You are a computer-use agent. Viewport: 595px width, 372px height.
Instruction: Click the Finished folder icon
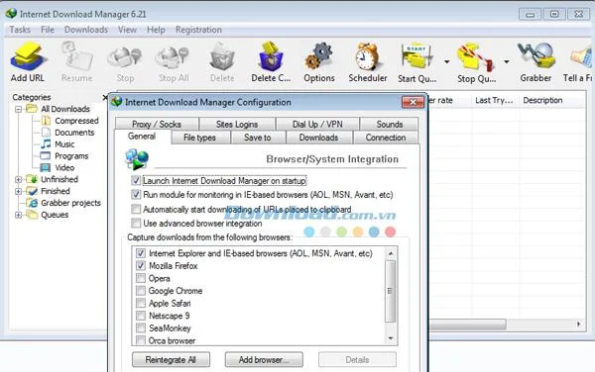[32, 191]
